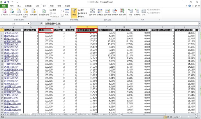
Task: Click the 清除 clear filter button
Action: 82,10
